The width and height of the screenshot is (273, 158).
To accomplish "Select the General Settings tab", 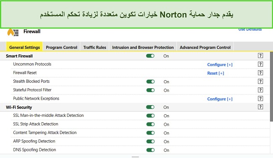I will [x=24, y=47].
